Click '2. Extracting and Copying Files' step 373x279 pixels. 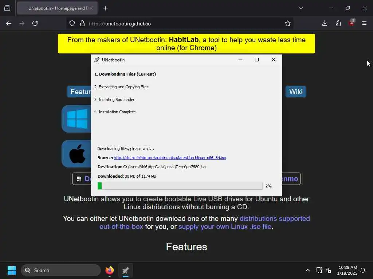pyautogui.click(x=121, y=87)
